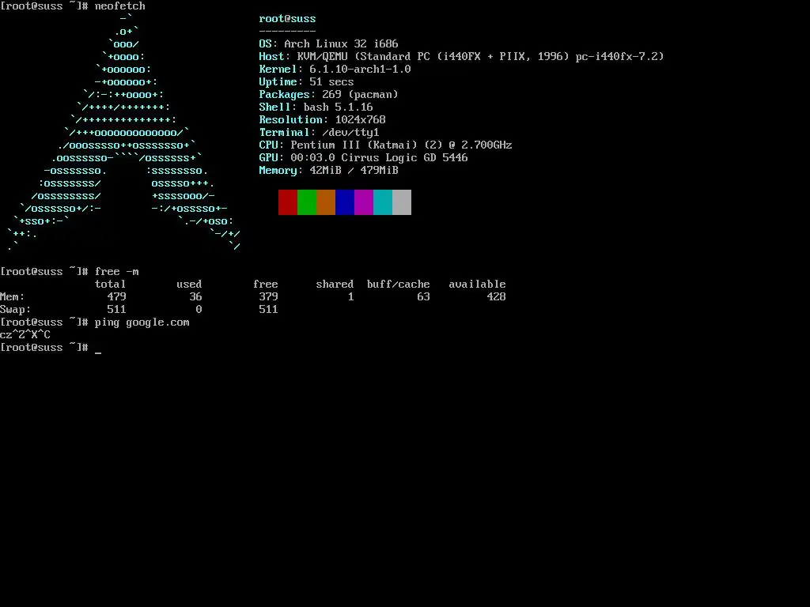
Task: Click the Mem buff/cache value 63
Action: click(424, 297)
